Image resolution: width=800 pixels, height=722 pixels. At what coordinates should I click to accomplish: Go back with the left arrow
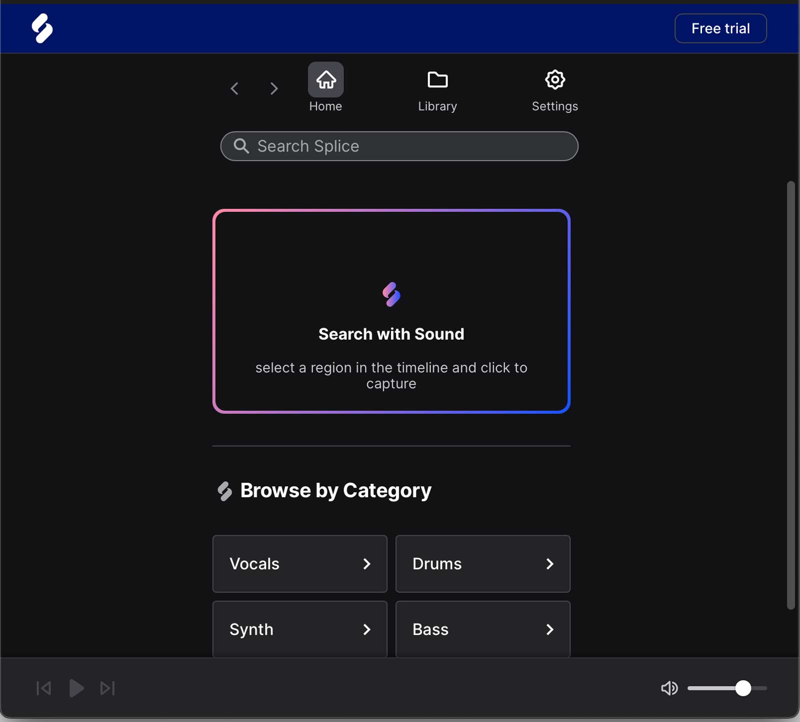click(x=234, y=88)
